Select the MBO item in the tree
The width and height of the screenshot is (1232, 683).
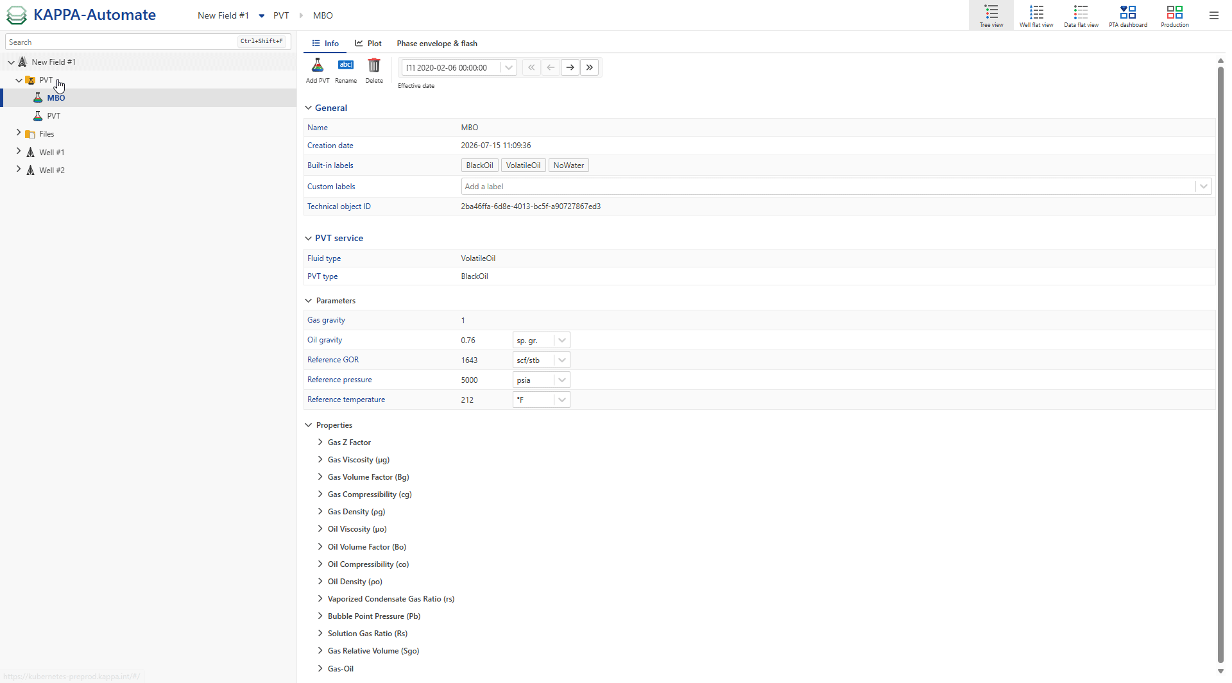pyautogui.click(x=56, y=98)
